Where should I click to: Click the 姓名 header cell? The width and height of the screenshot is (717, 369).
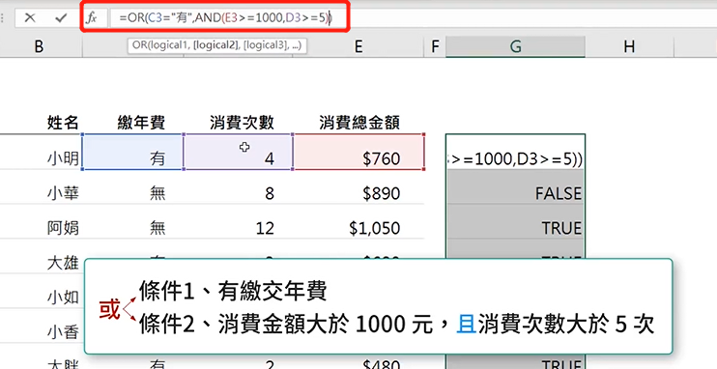pyautogui.click(x=63, y=123)
